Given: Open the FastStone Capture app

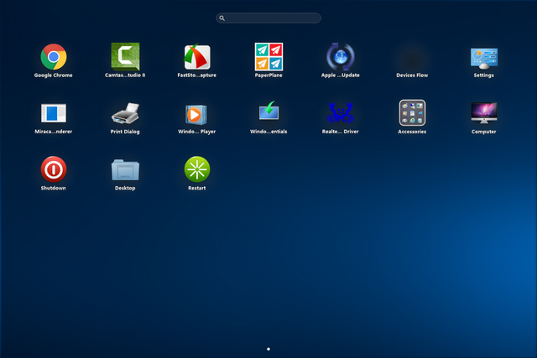Looking at the screenshot, I should (197, 57).
